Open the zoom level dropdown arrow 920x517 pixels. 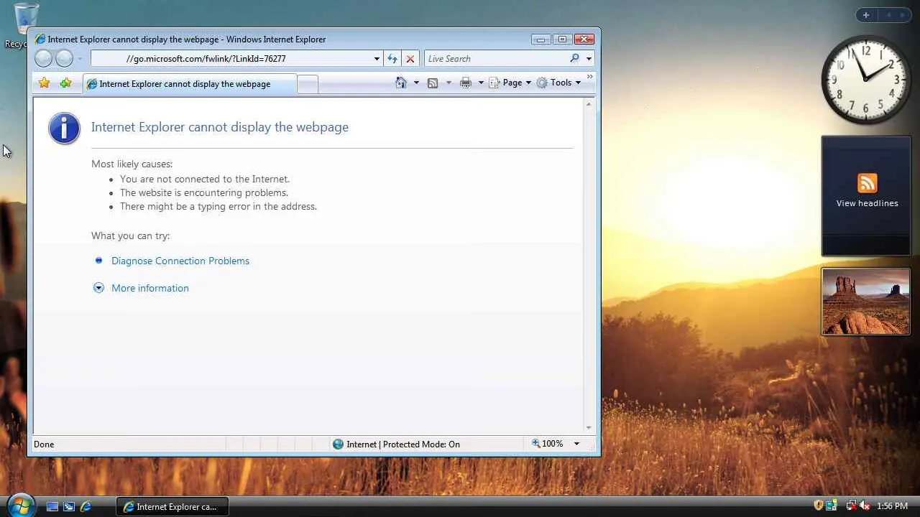pos(576,444)
